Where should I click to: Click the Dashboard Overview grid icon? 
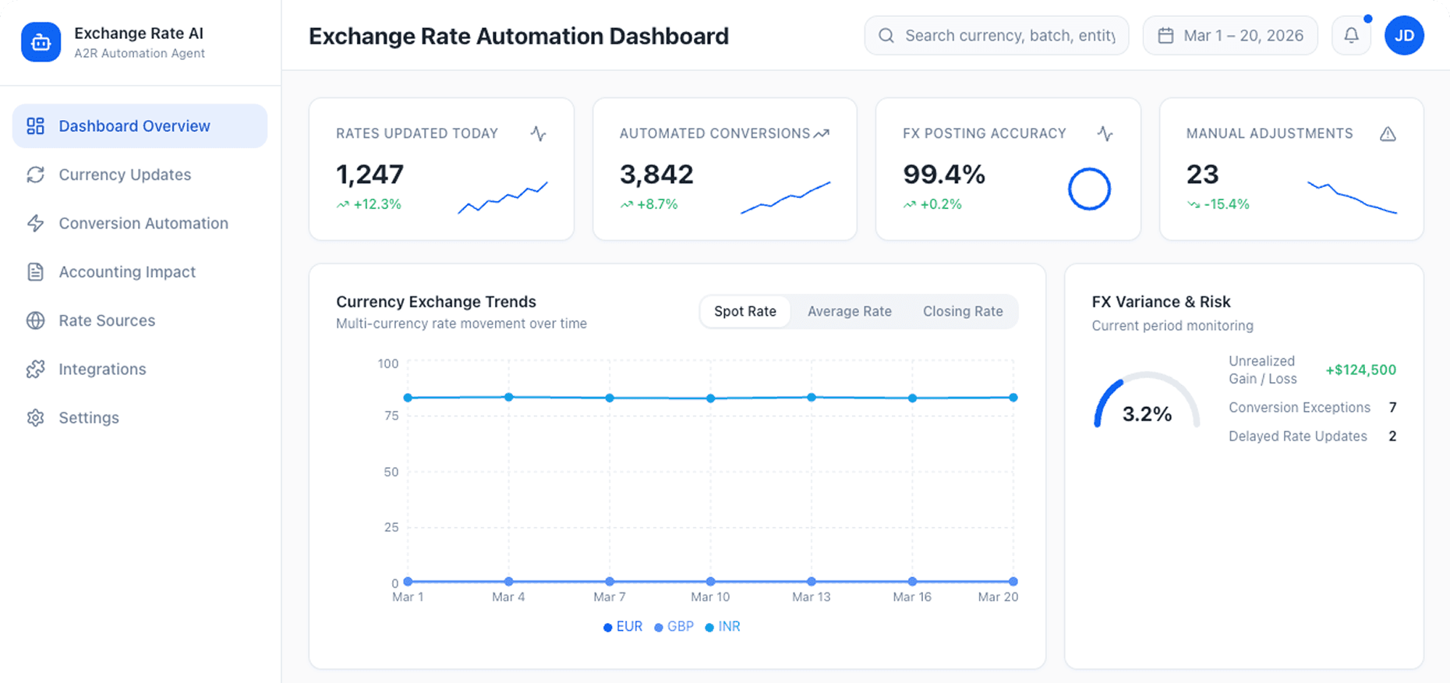point(35,126)
